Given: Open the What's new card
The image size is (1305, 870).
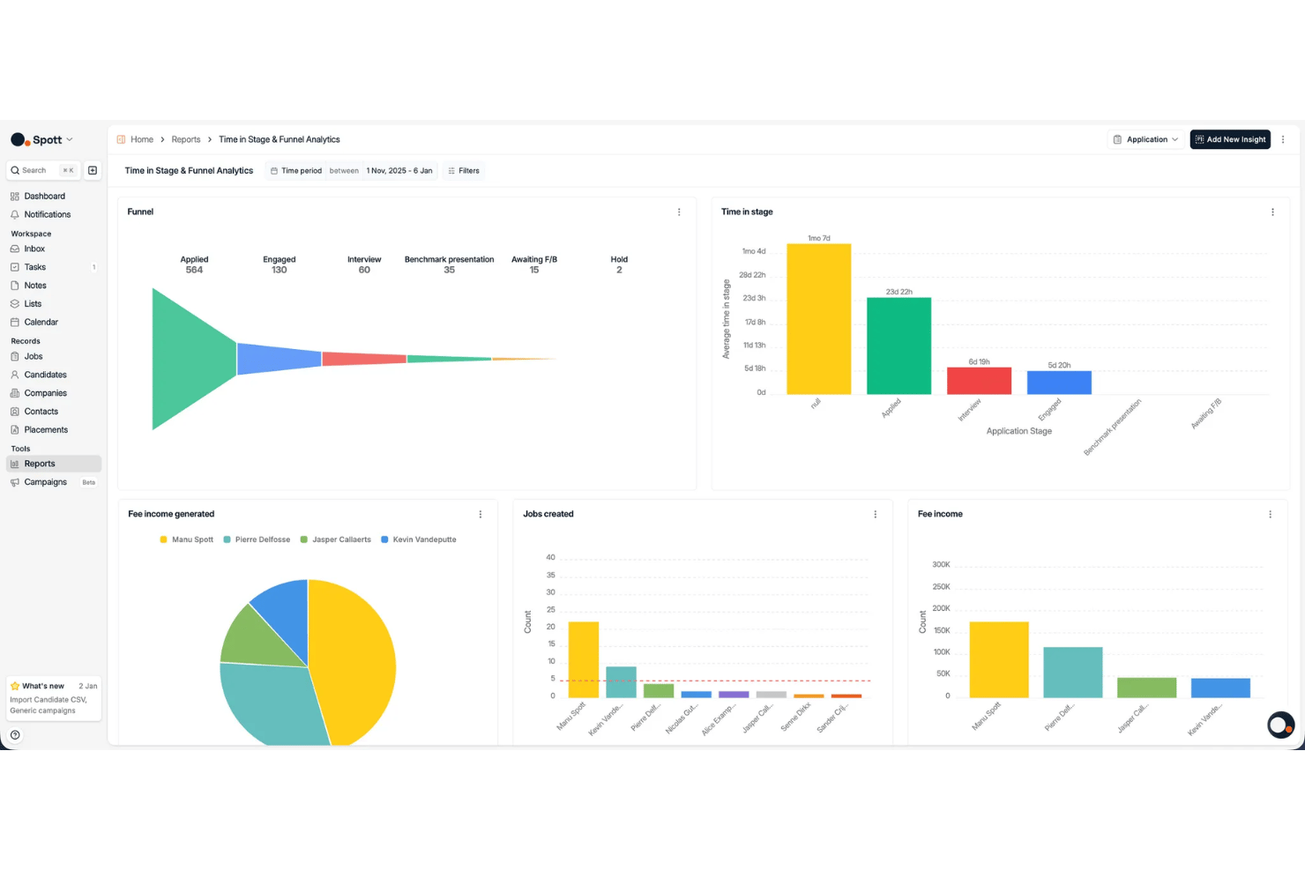Looking at the screenshot, I should (54, 698).
